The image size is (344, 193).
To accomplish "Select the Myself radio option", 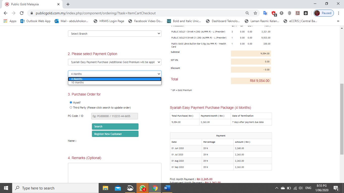I will click(x=71, y=103).
